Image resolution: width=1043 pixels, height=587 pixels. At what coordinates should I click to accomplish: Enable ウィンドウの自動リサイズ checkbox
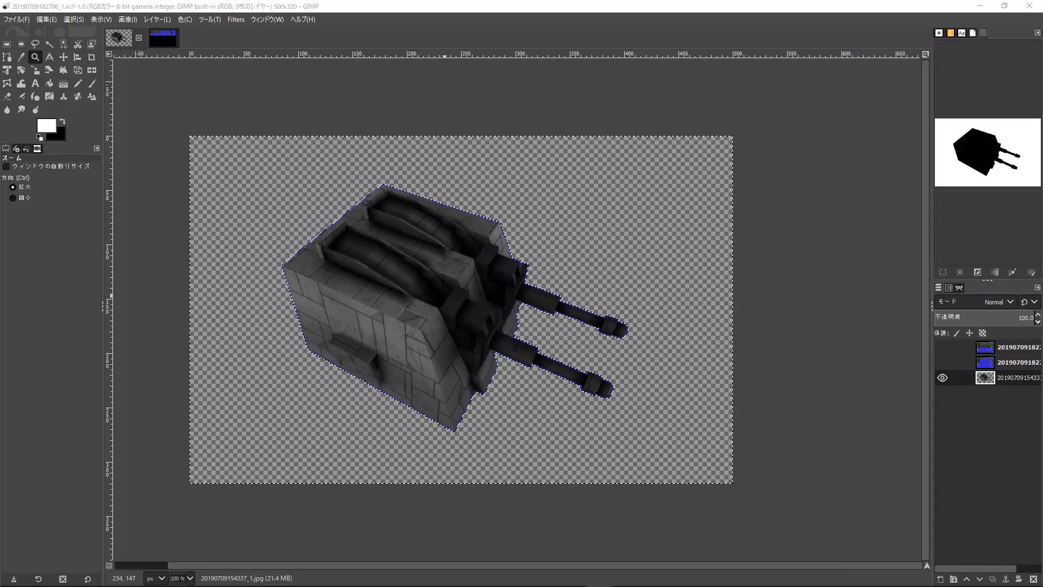point(7,166)
